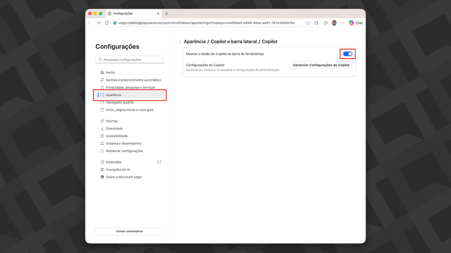Screen dimensions: 451x253
Task: Disable Mostrar o botão do Copilot toggle
Action: pos(347,53)
